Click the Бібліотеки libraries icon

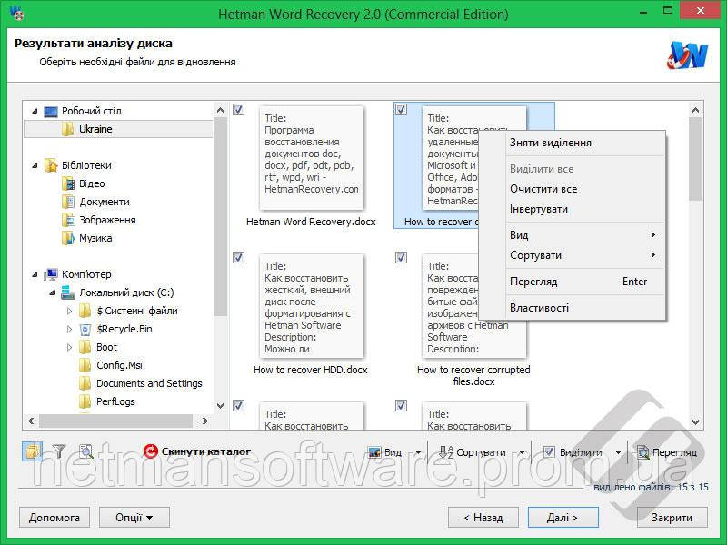coord(51,165)
